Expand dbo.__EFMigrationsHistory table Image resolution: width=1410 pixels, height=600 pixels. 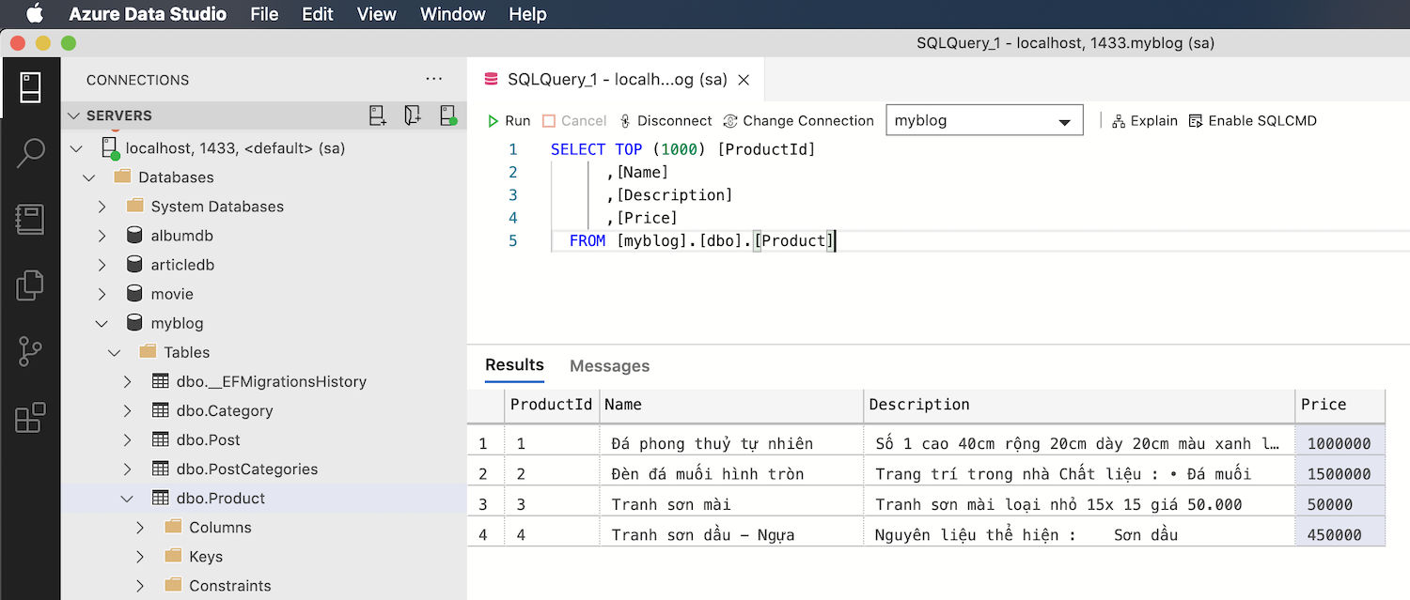[x=128, y=381]
